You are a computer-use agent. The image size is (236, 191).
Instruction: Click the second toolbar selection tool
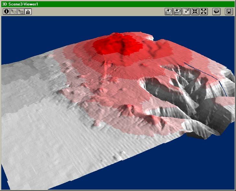tap(14, 12)
